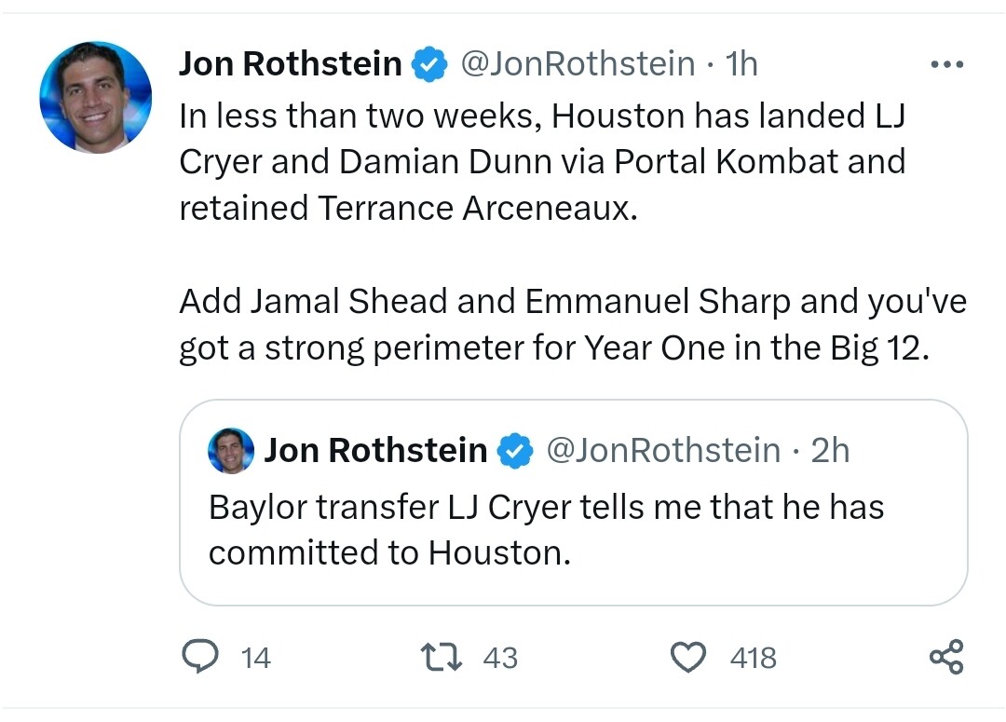Open the quoted tweet about LJ Cryer committing
This screenshot has height=722, width=1006.
(574, 502)
